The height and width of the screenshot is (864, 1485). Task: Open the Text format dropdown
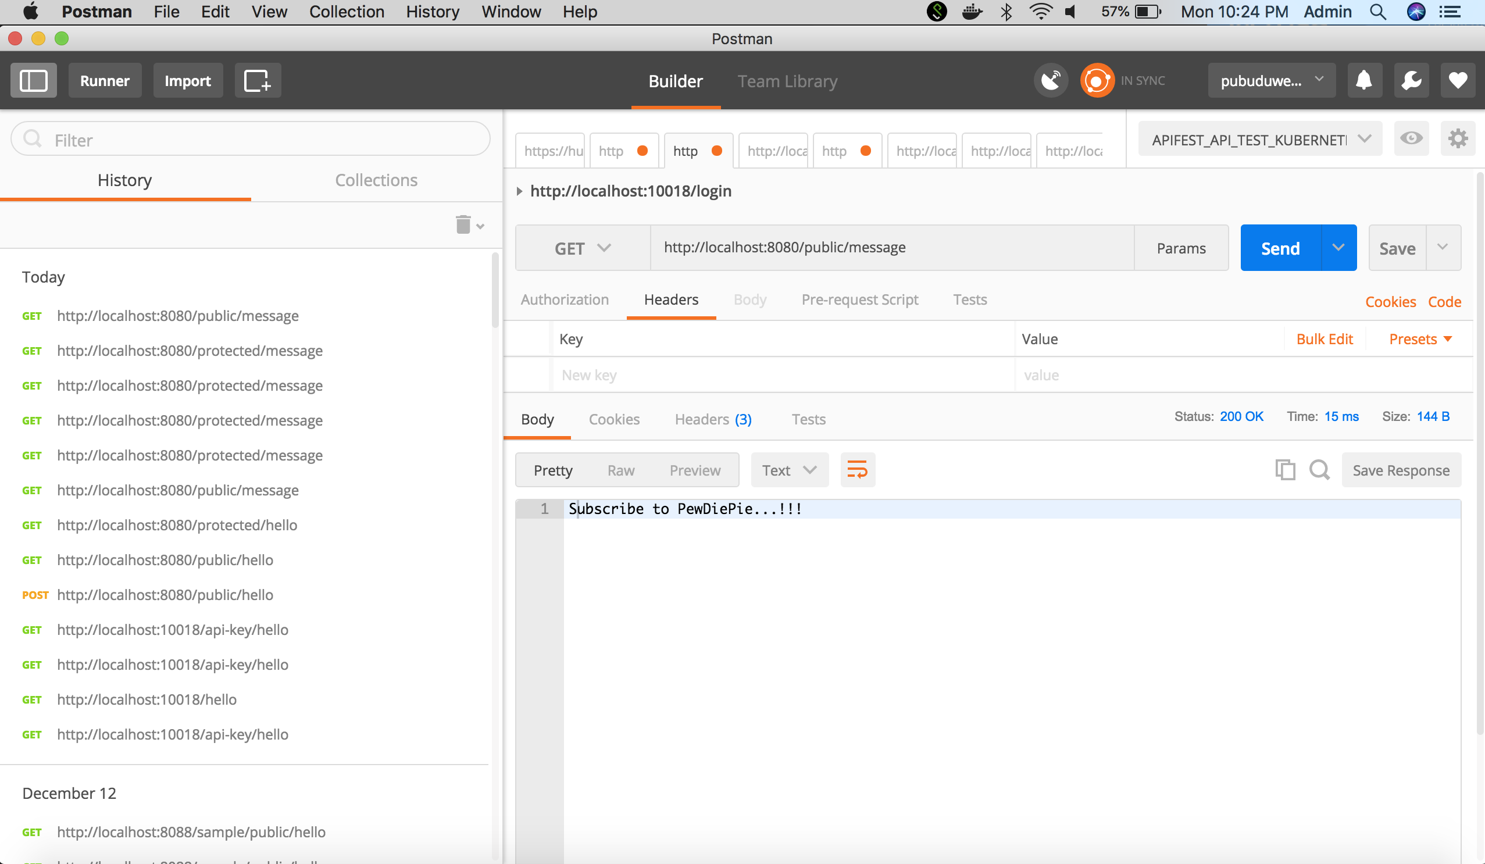pyautogui.click(x=789, y=470)
